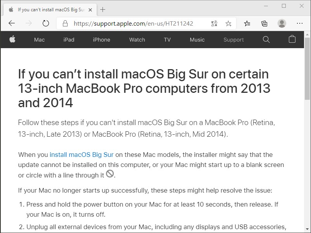Open the Settings and more menu
311x233 pixels.
pos(299,23)
